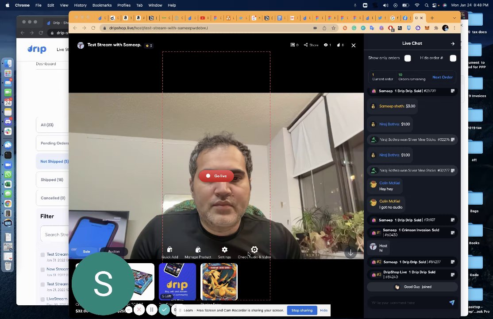The image size is (493, 319).
Task: Open the History menu
Action: pyautogui.click(x=80, y=5)
